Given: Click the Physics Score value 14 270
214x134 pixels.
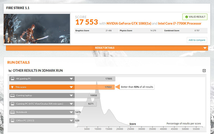Looking at the screenshot, I should point(153,31).
